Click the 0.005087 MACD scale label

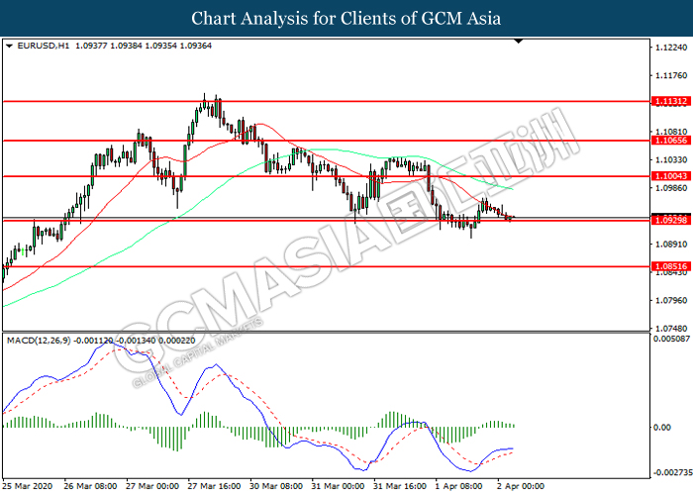pos(671,339)
